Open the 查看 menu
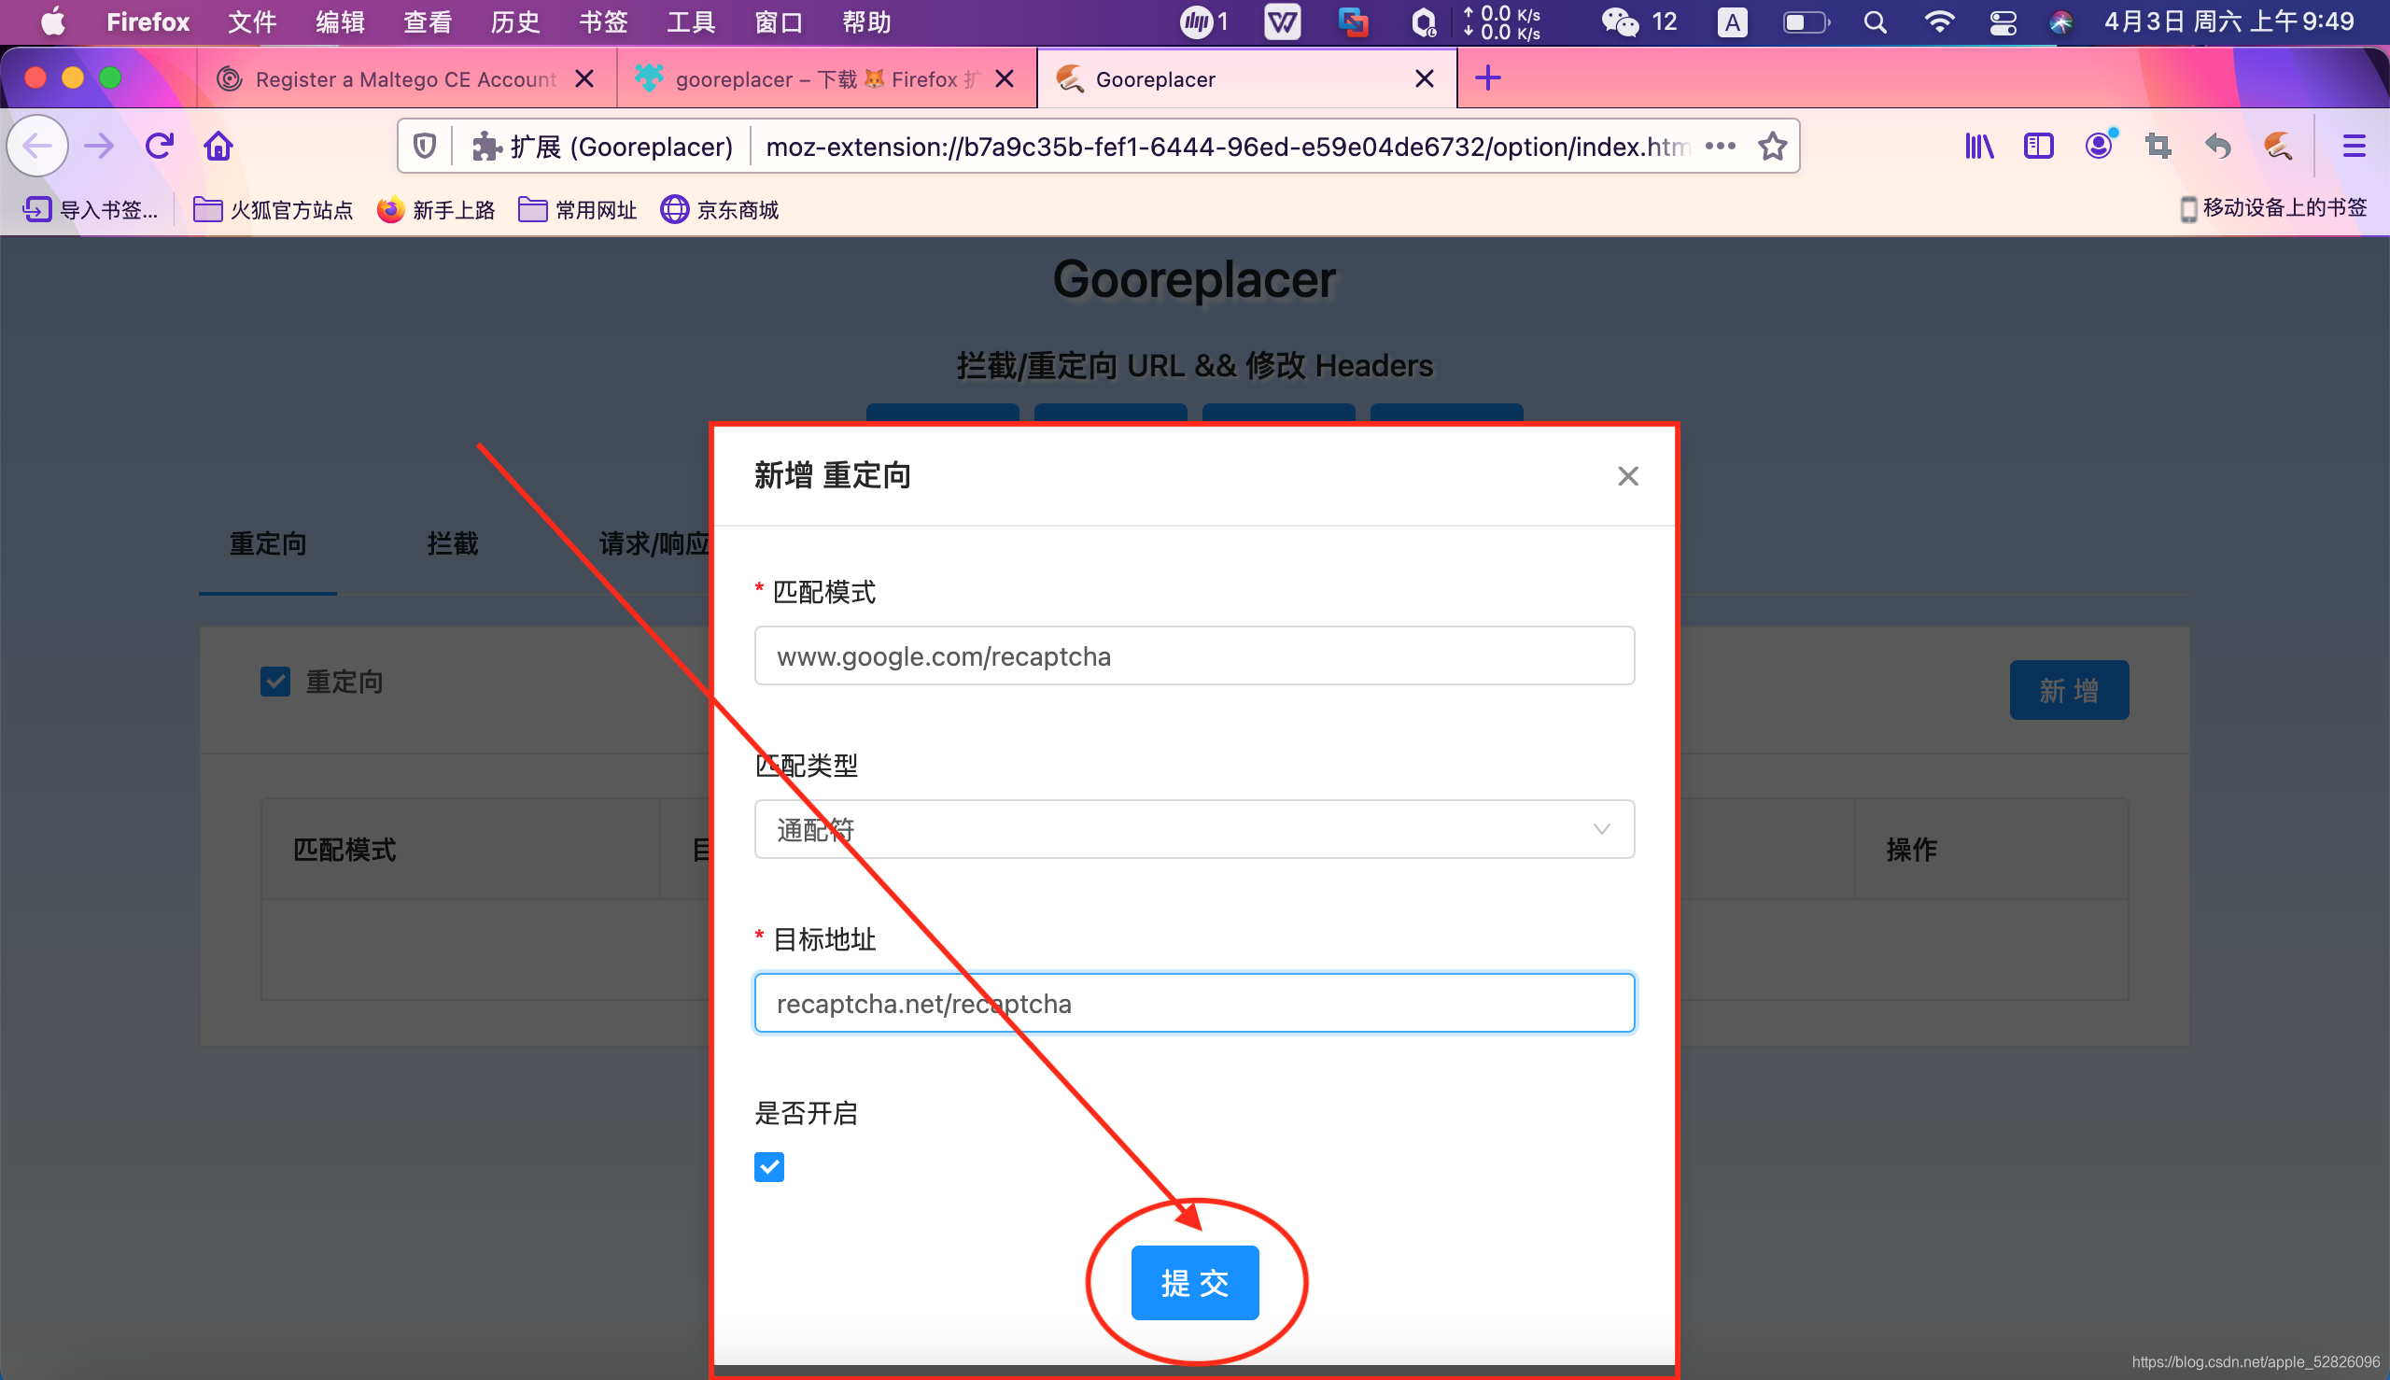The height and width of the screenshot is (1380, 2390). 428,21
